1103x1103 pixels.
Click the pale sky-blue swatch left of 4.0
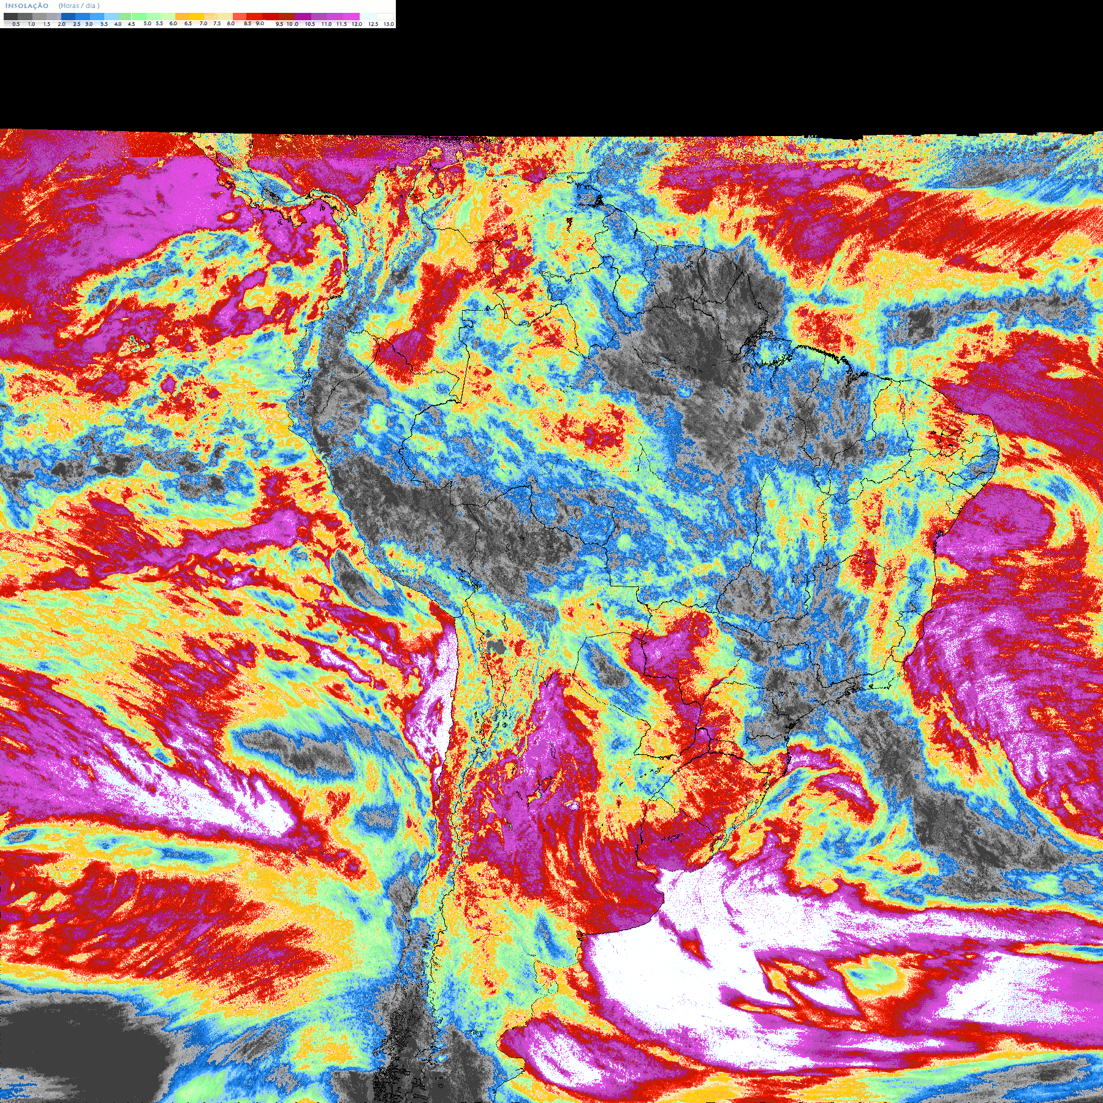(x=112, y=17)
